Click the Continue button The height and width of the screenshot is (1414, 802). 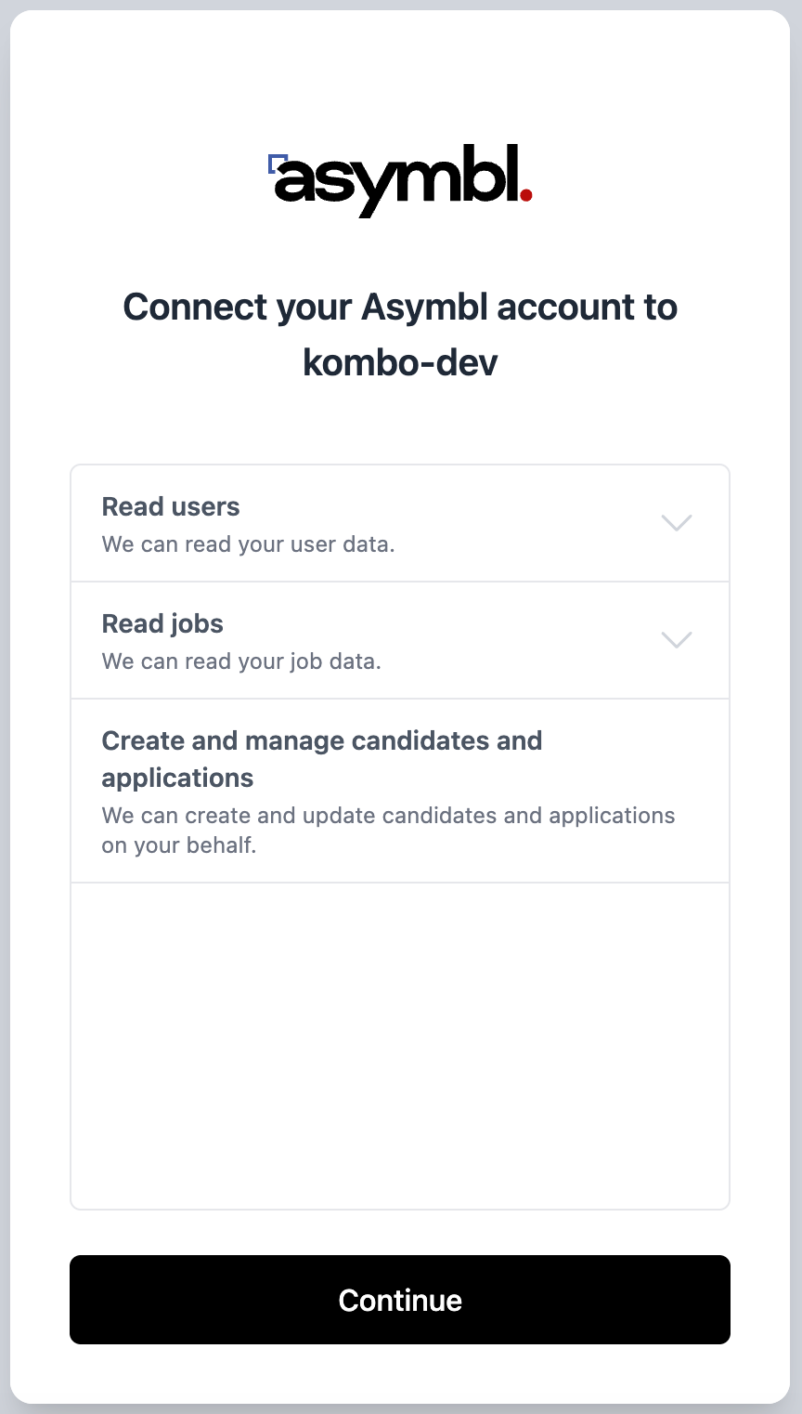(400, 1300)
